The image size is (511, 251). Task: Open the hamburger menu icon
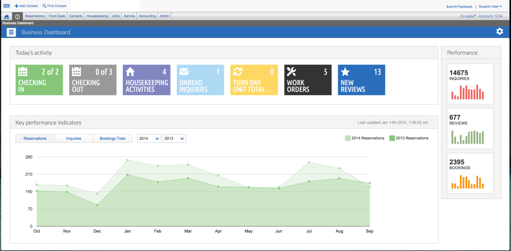[11, 32]
